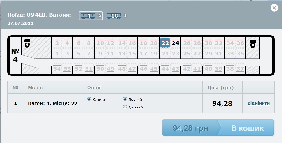This screenshot has width=282, height=143.
Task: Select train car 4 icon
Action: click(x=88, y=16)
